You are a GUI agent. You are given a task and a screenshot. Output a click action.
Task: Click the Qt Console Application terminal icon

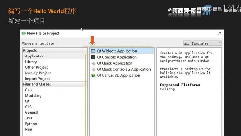[x=93, y=57]
